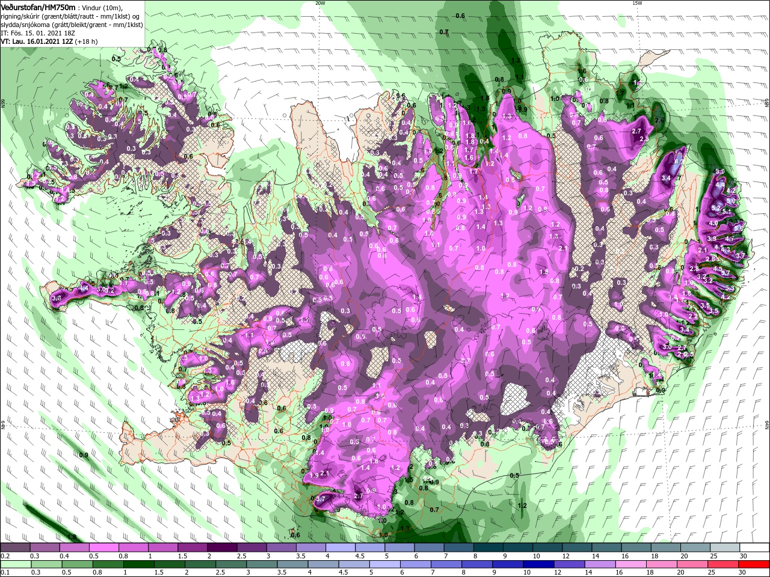Select the steel blue snow swatch between 7 and 8
770x577 pixels.
458,548
